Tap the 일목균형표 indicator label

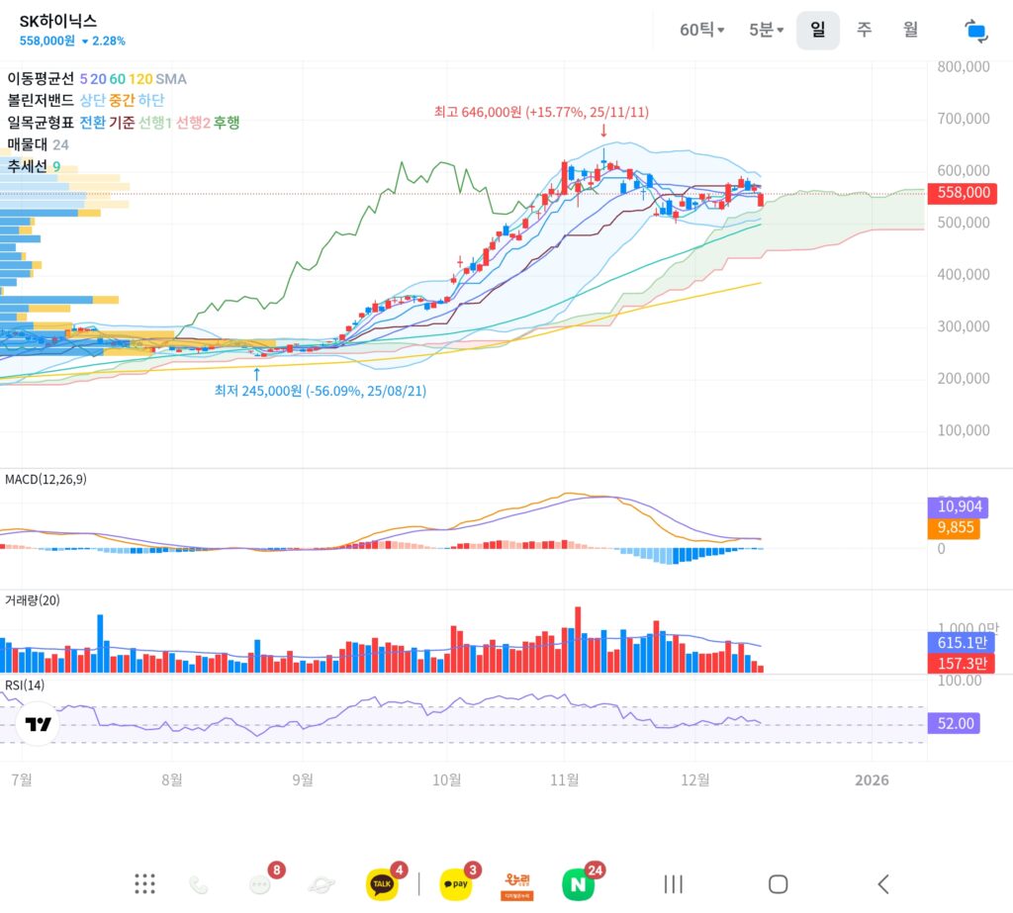(x=41, y=122)
